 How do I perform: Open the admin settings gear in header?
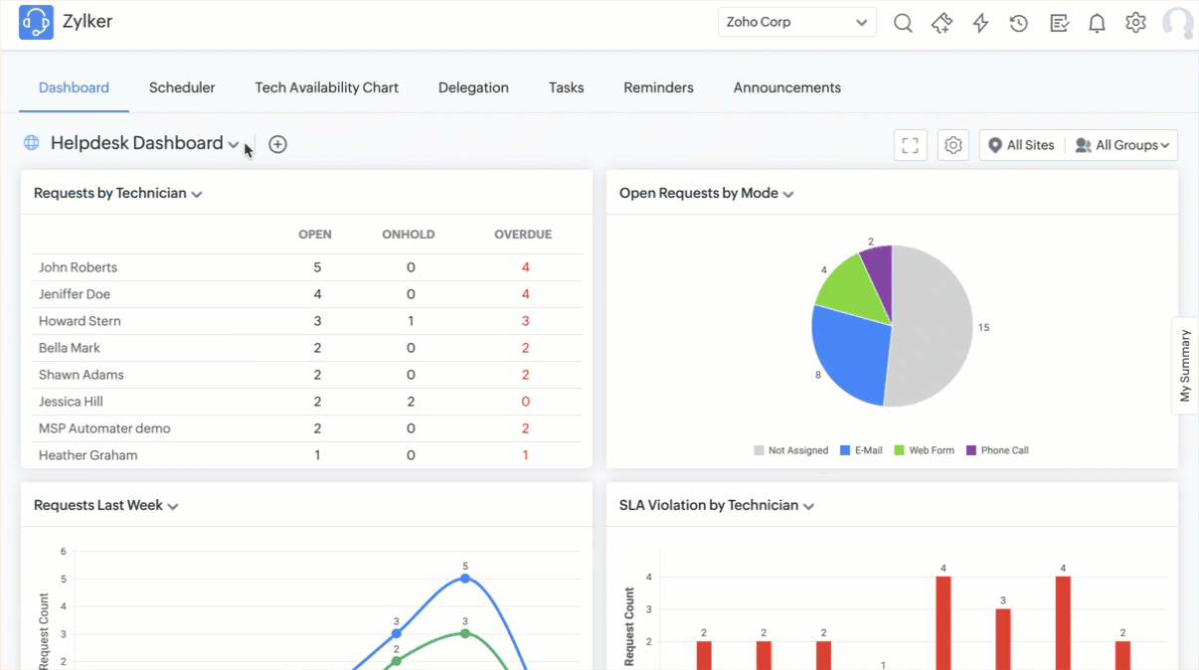pos(1135,23)
